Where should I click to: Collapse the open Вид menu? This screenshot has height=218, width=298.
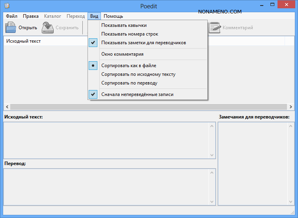94,16
